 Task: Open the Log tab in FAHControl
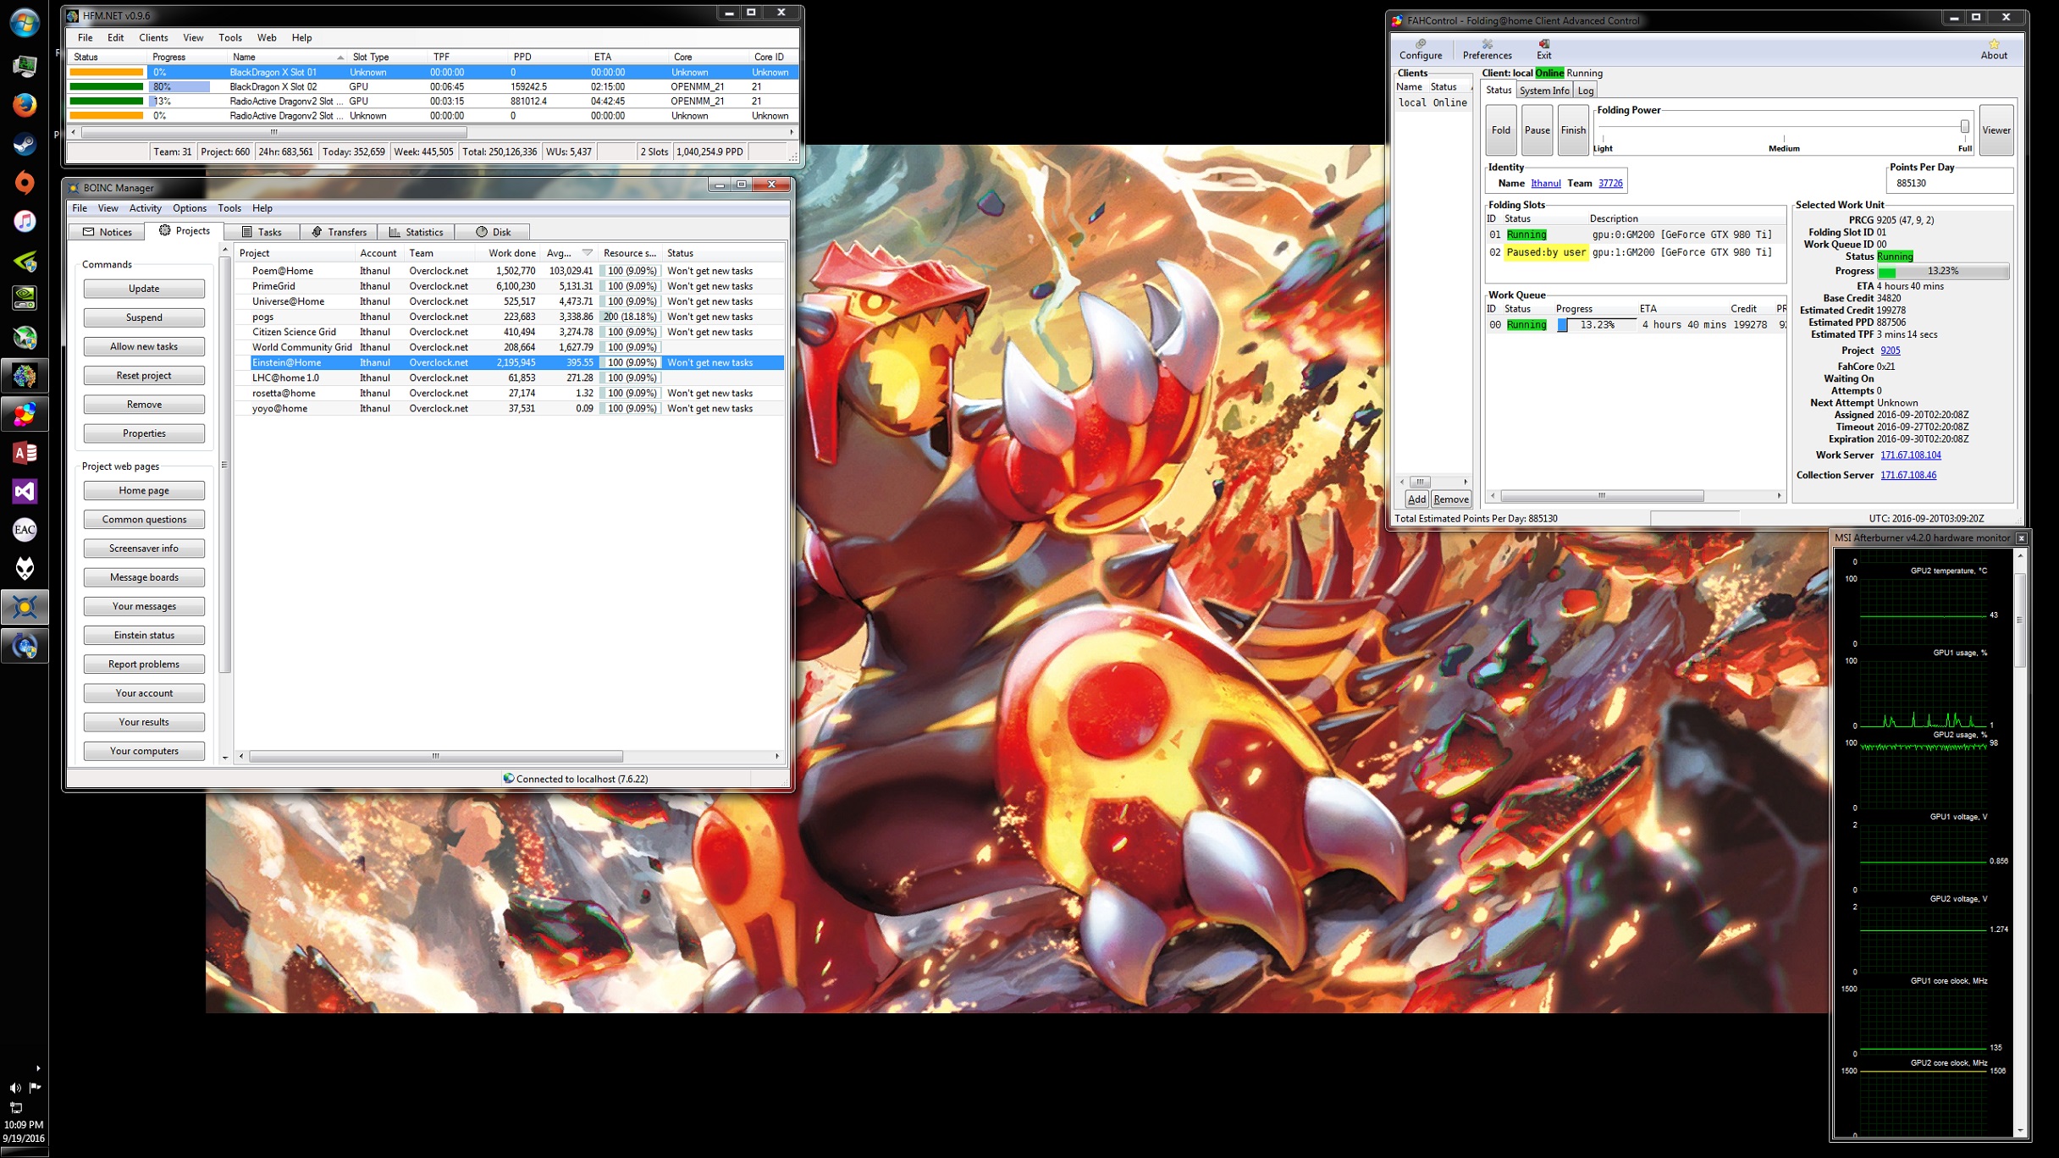(1586, 91)
